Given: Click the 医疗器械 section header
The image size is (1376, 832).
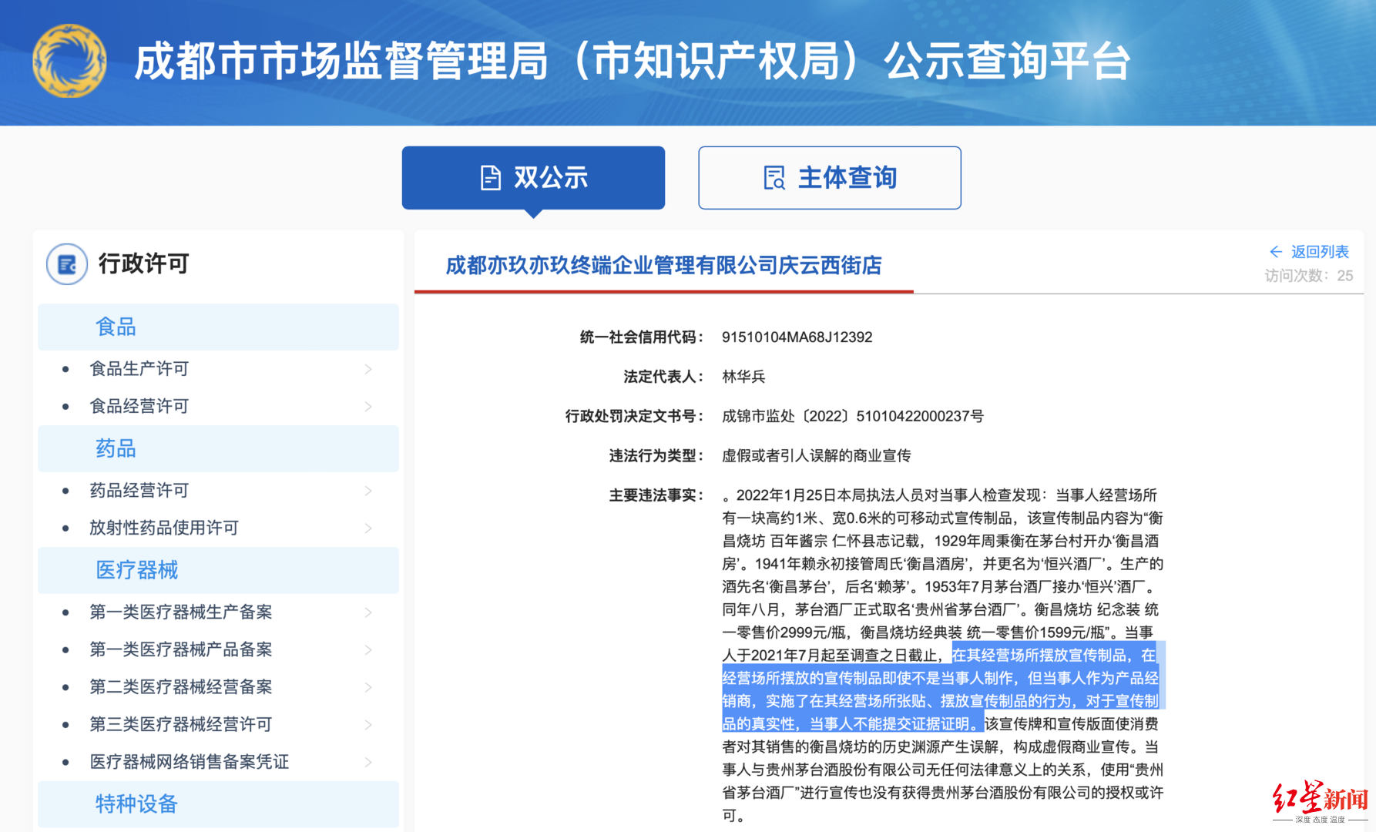Looking at the screenshot, I should (x=136, y=570).
